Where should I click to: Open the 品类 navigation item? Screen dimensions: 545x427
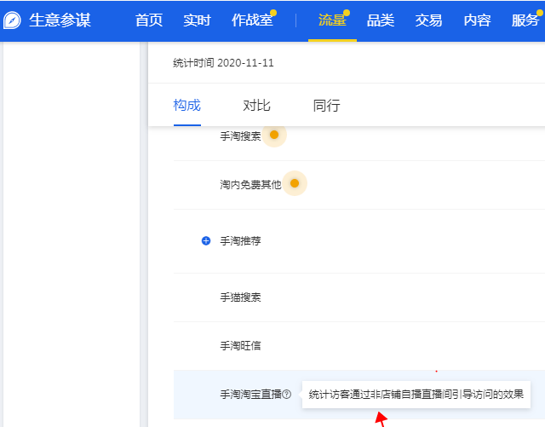(x=381, y=20)
